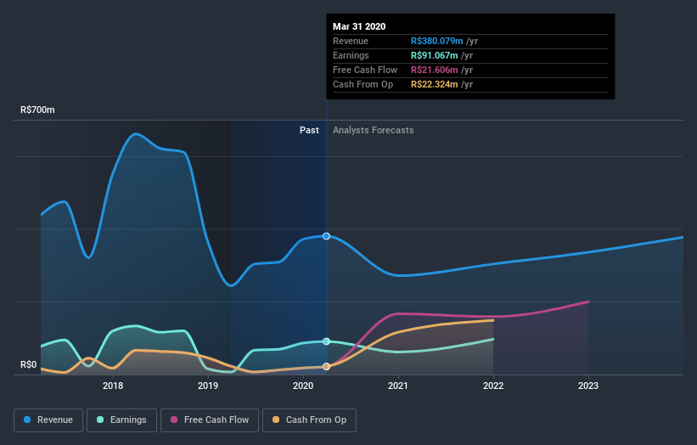This screenshot has height=445, width=697.
Task: Click the teal Earnings legend dot
Action: point(100,420)
